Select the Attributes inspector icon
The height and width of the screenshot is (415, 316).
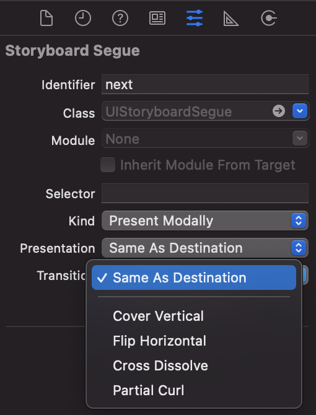[195, 18]
